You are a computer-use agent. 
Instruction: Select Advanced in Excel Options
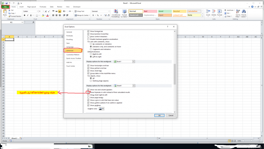pyautogui.click(x=73, y=51)
